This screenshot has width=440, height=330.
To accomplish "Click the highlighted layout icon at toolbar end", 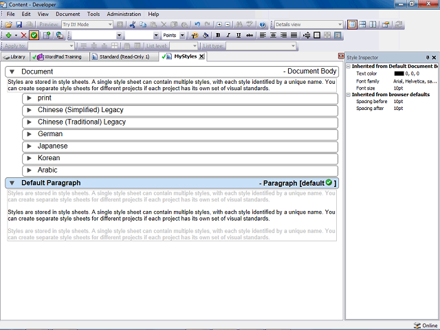I will pos(338,35).
